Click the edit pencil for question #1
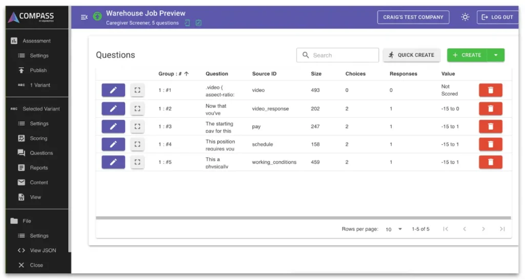Screen dimensions: 525x280 [x=113, y=90]
